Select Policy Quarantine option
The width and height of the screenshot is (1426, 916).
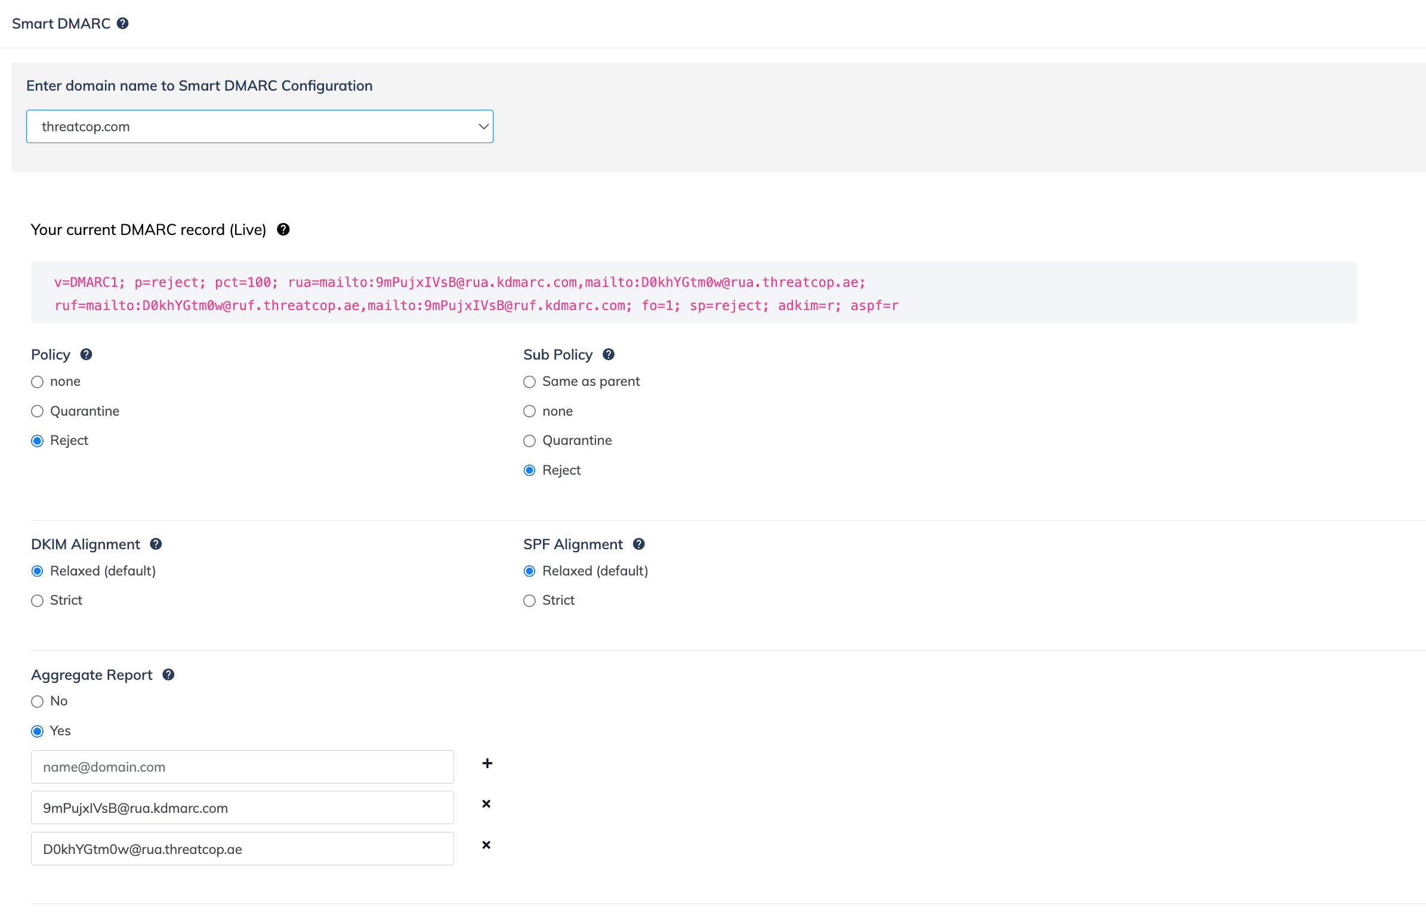(38, 411)
